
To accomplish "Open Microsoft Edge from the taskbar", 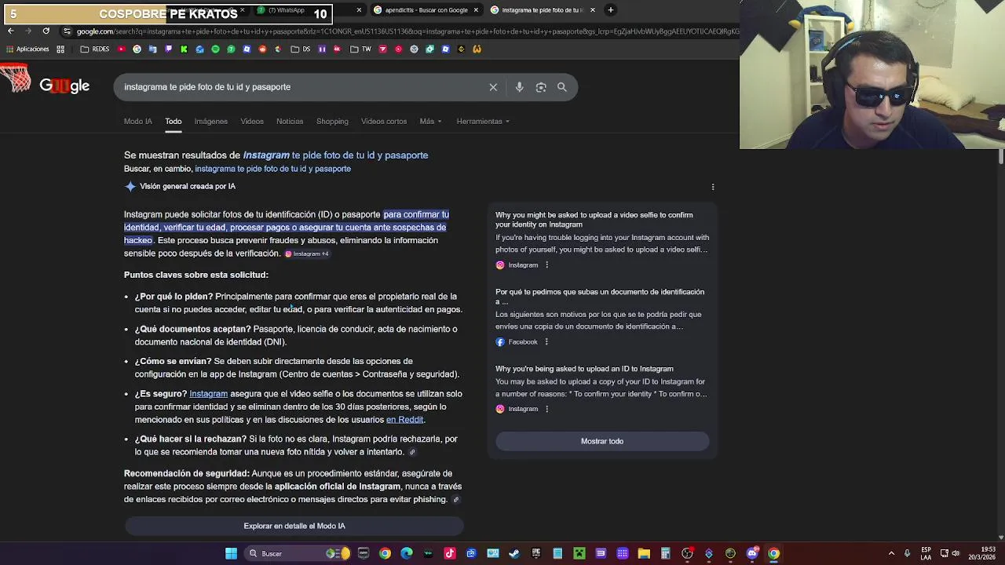I will point(406,553).
